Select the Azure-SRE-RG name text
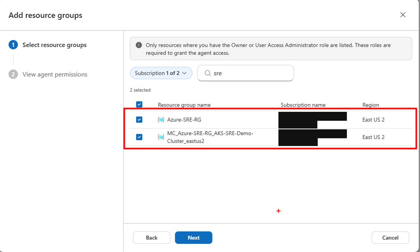 coord(184,120)
